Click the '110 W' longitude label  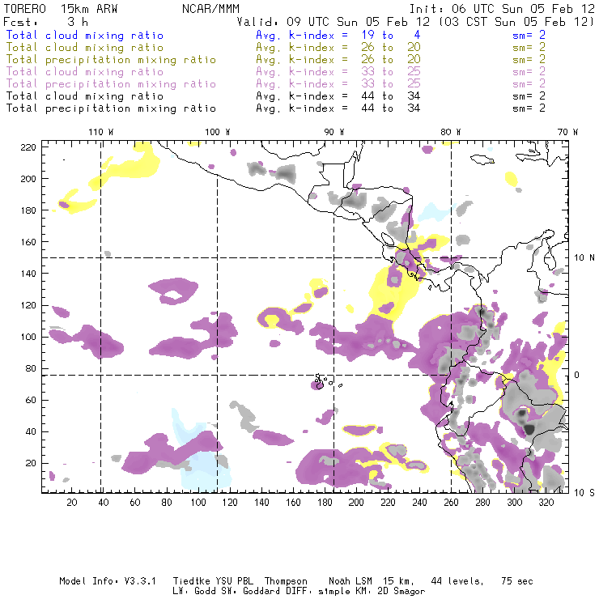click(x=101, y=132)
